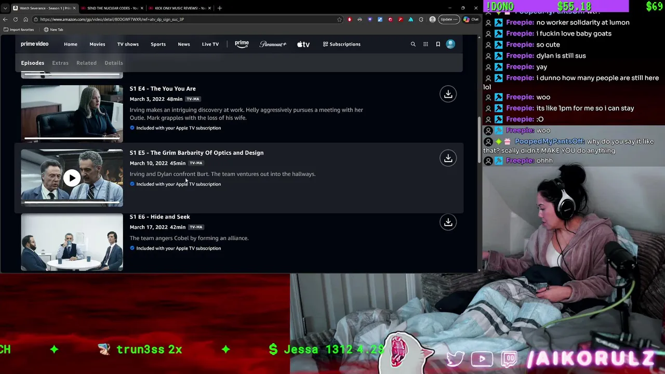Click the browser Update button
Image resolution: width=665 pixels, height=374 pixels.
[x=448, y=19]
